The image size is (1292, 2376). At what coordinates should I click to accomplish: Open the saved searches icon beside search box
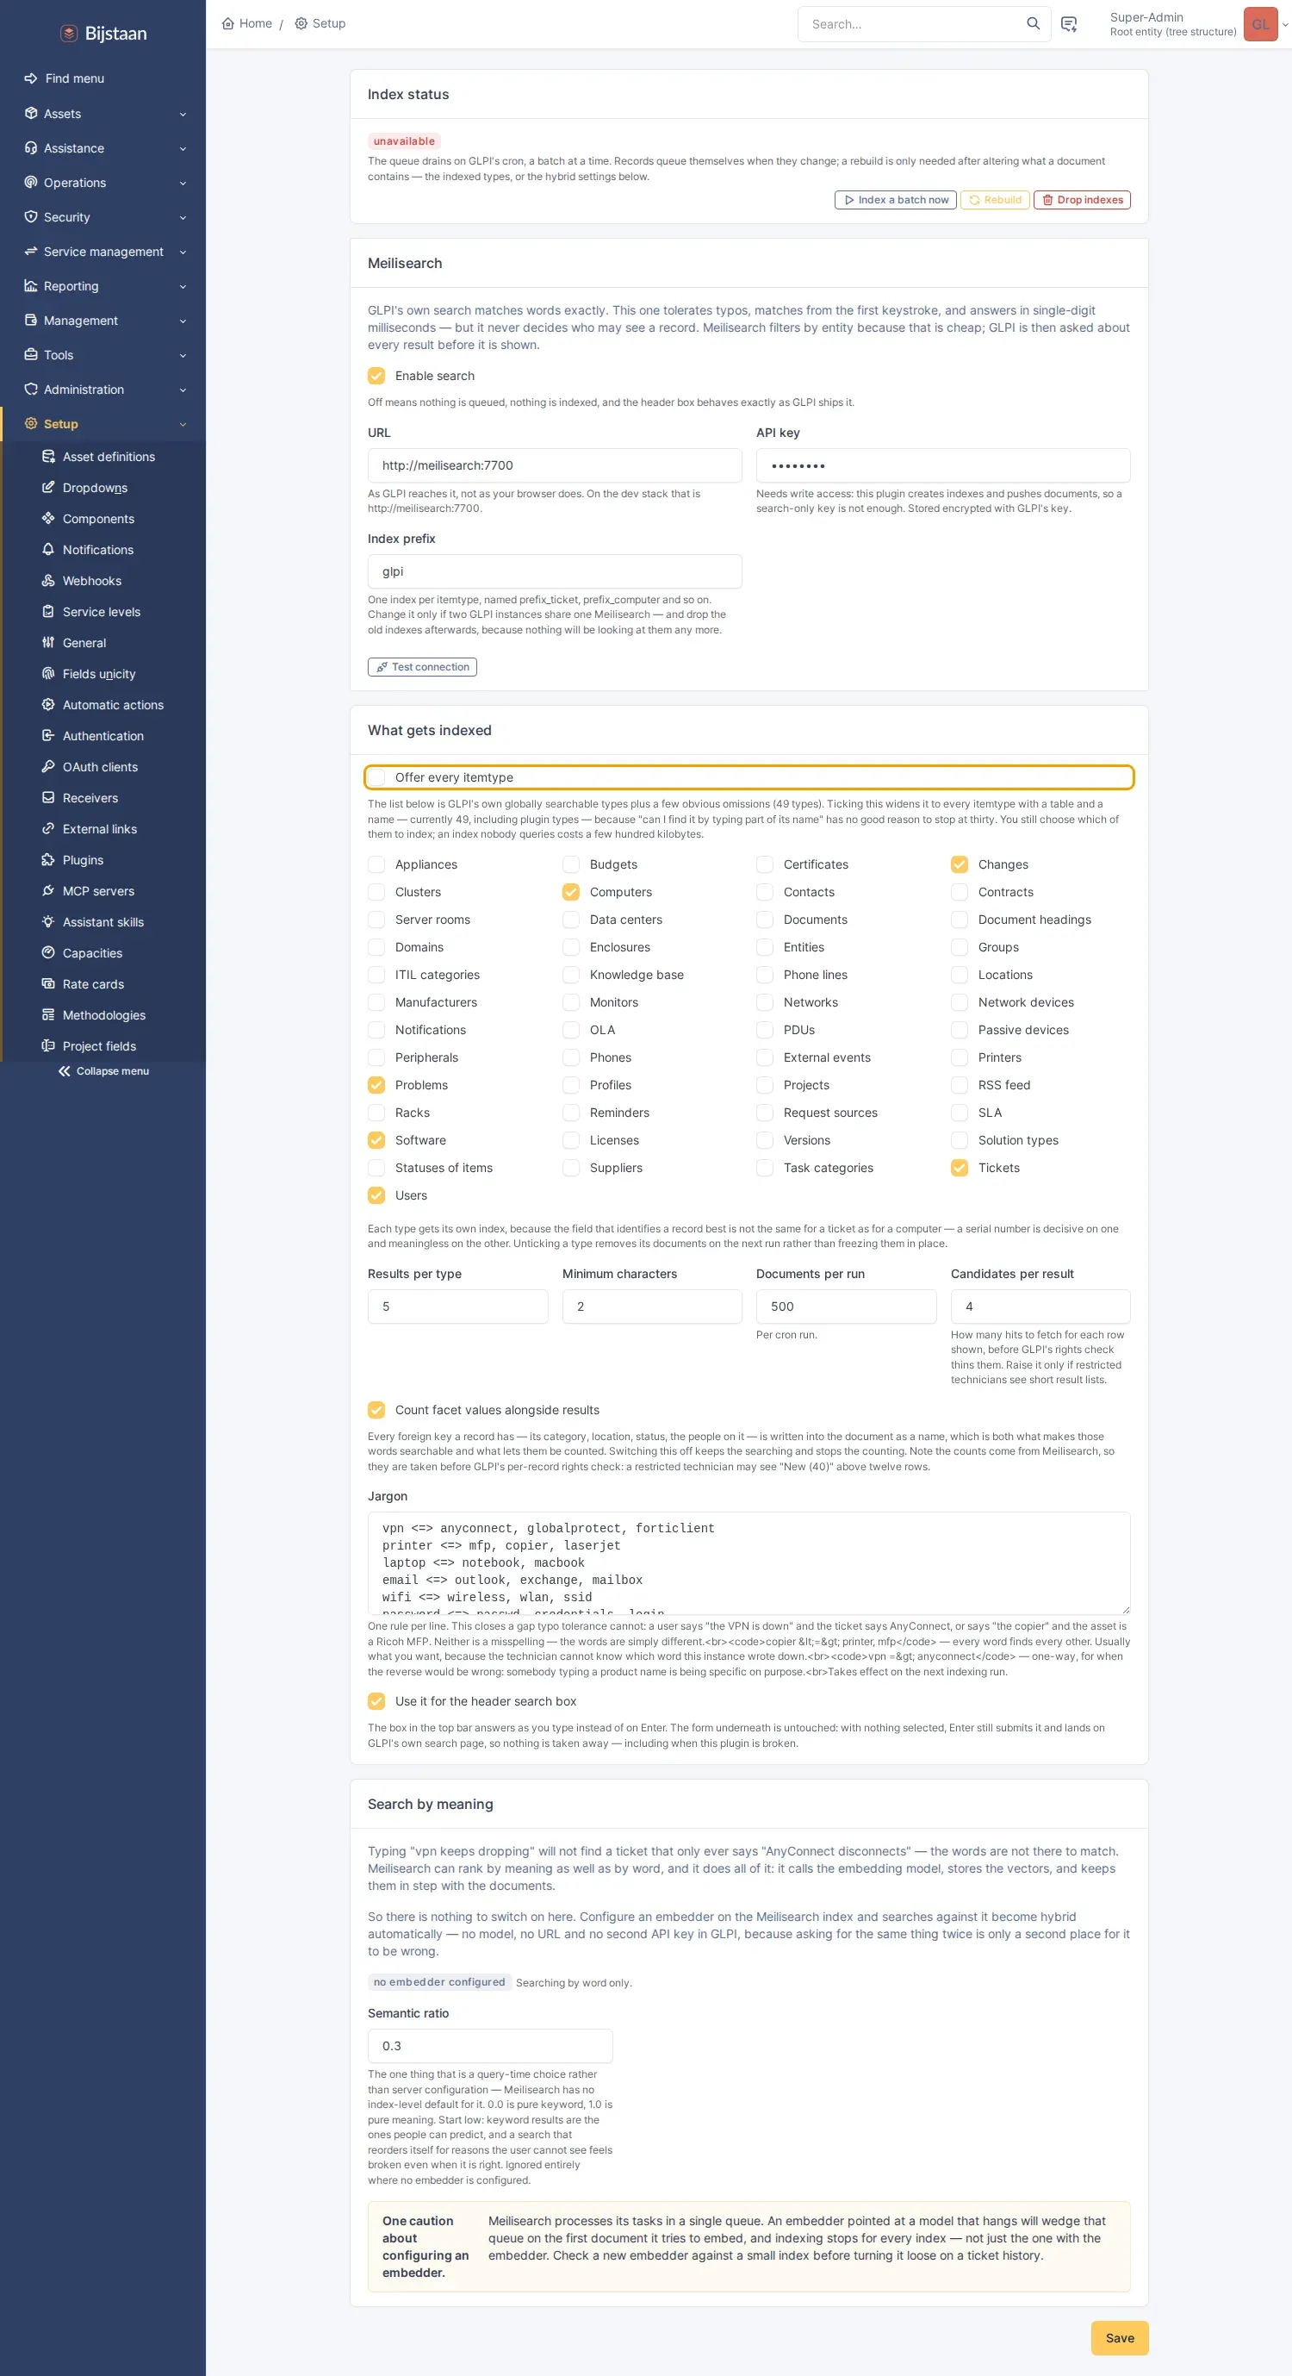[x=1069, y=24]
